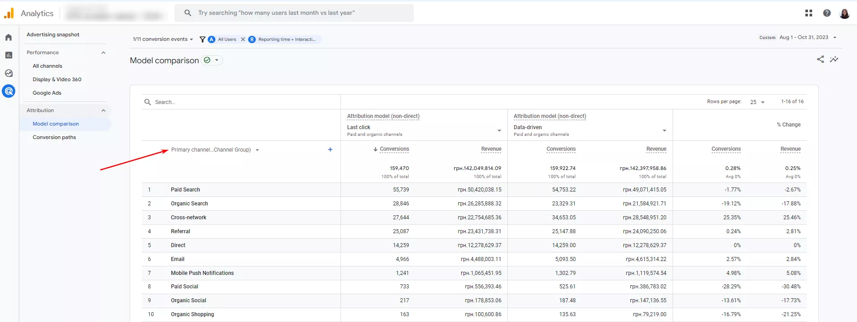
Task: Remove the All Users comparison with X
Action: pos(243,39)
